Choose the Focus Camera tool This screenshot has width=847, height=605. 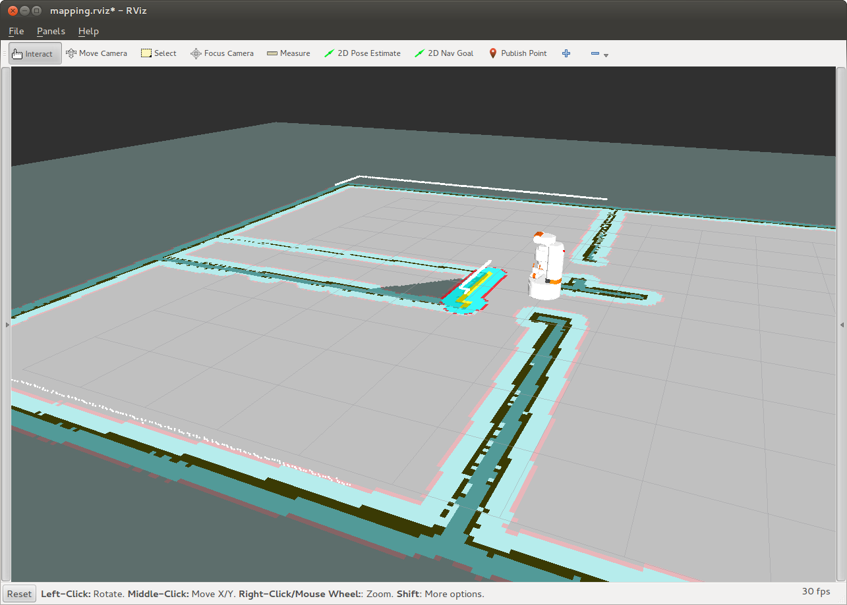click(222, 53)
